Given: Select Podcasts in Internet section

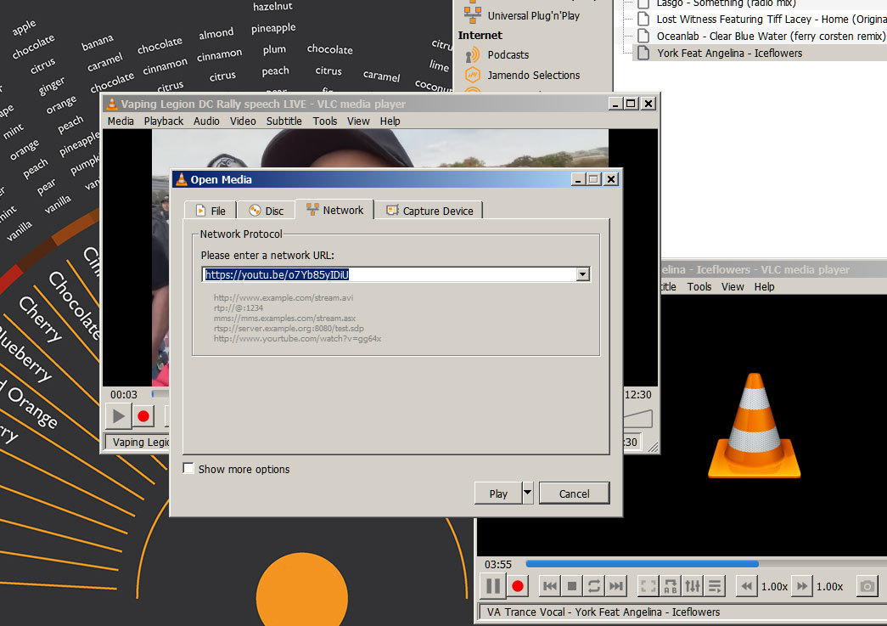Looking at the screenshot, I should (508, 55).
